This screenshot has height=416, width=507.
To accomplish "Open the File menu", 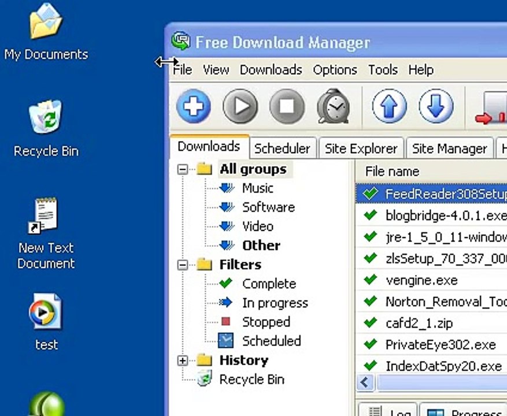I will pyautogui.click(x=183, y=70).
